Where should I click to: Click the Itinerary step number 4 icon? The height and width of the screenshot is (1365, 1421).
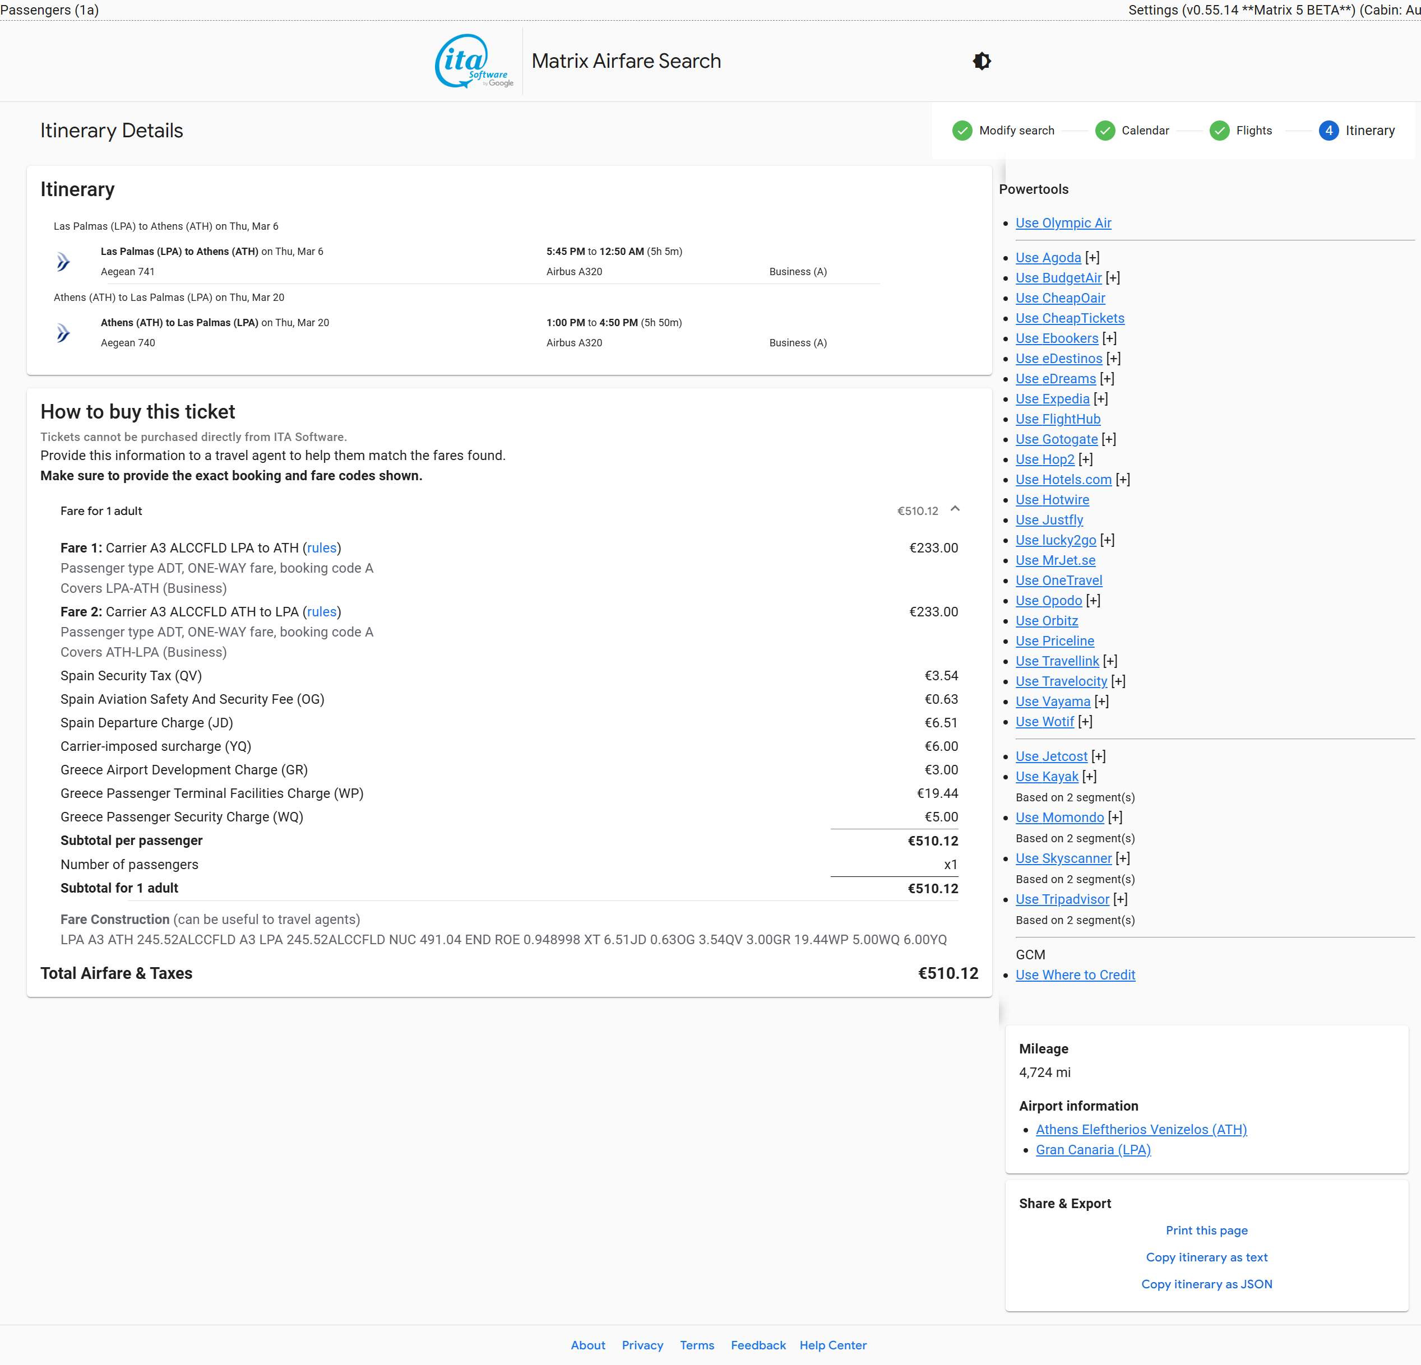click(1328, 131)
